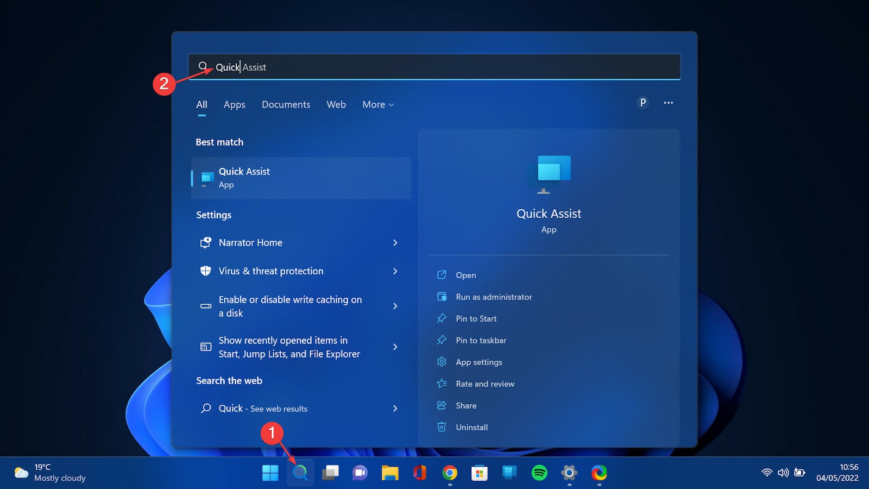Viewport: 869px width, 489px height.
Task: Select Run as administrator option
Action: point(493,297)
